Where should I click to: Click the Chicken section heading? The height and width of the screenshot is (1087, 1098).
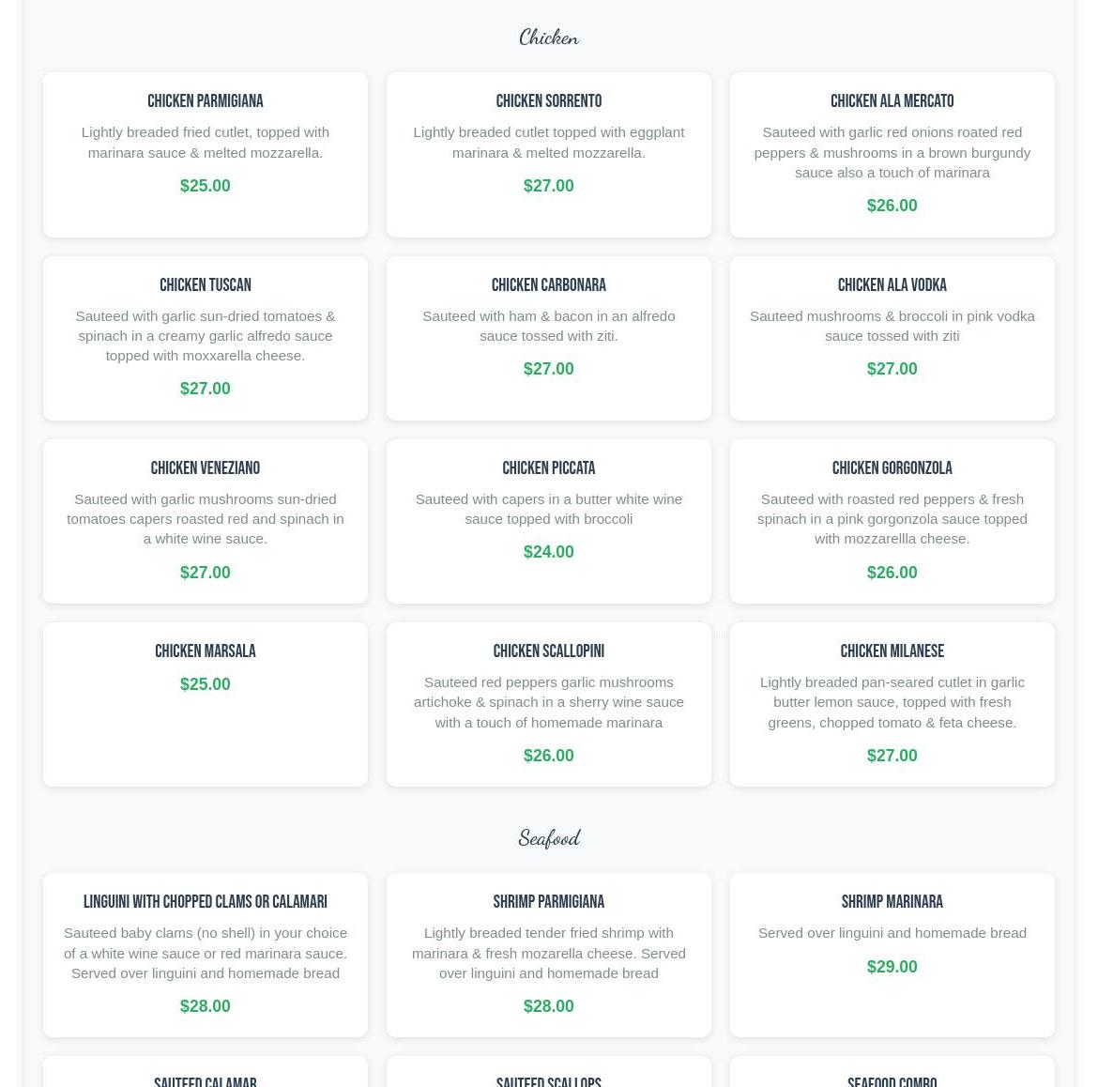[549, 38]
